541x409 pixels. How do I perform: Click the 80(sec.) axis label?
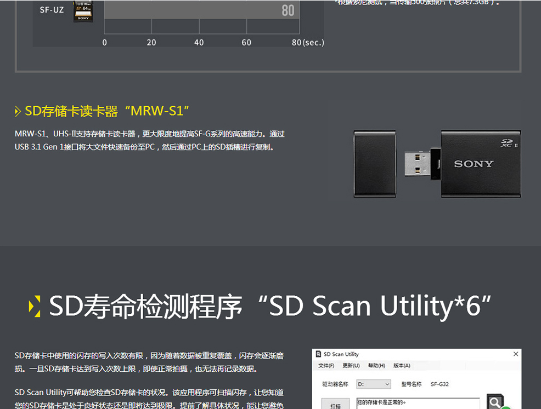pos(308,42)
